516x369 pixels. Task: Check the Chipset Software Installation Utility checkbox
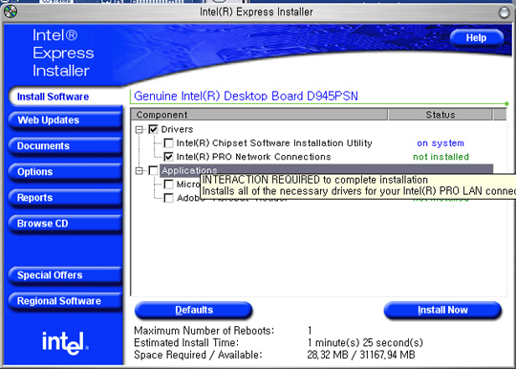(x=168, y=142)
